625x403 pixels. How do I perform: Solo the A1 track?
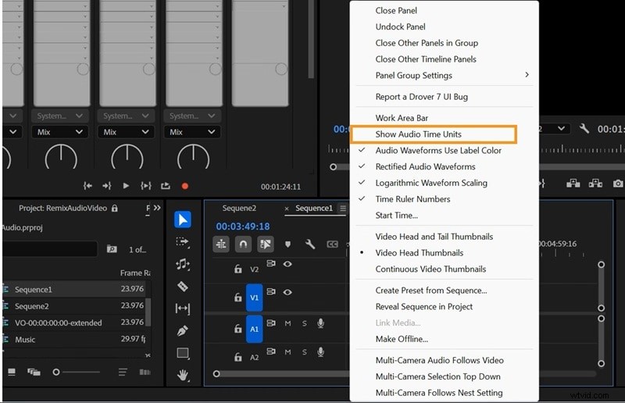tap(305, 323)
